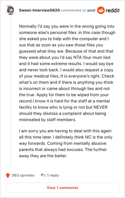Image resolution: width=125 pixels, height=198 pixels.
Task: Click the reply arrow icon
Action: pos(43,175)
